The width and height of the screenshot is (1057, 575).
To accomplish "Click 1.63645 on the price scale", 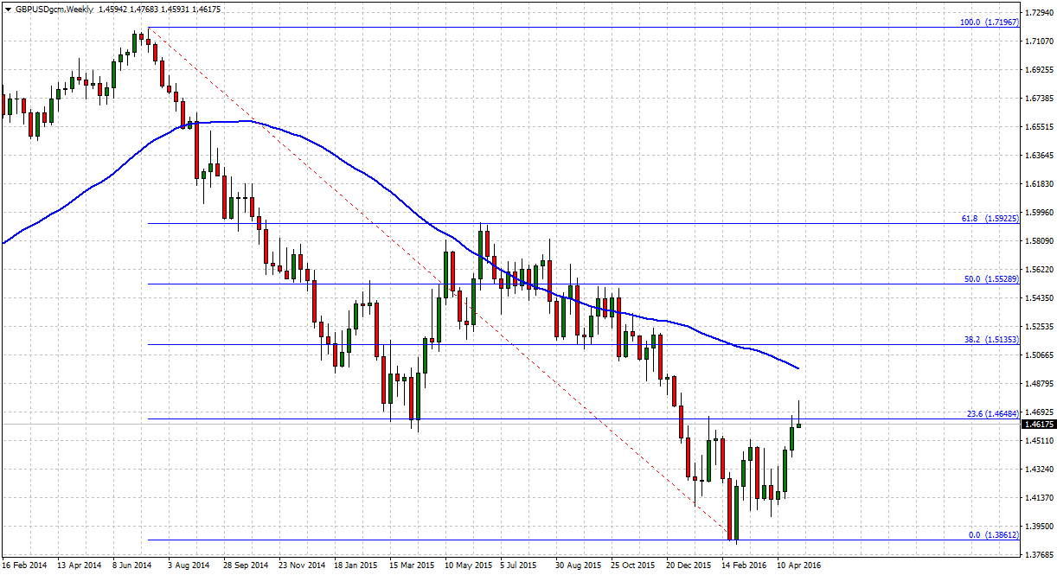I will [x=1039, y=156].
